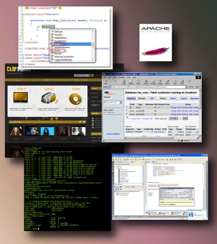Open the blue-background video thumbnail on ClipShare

point(47,131)
